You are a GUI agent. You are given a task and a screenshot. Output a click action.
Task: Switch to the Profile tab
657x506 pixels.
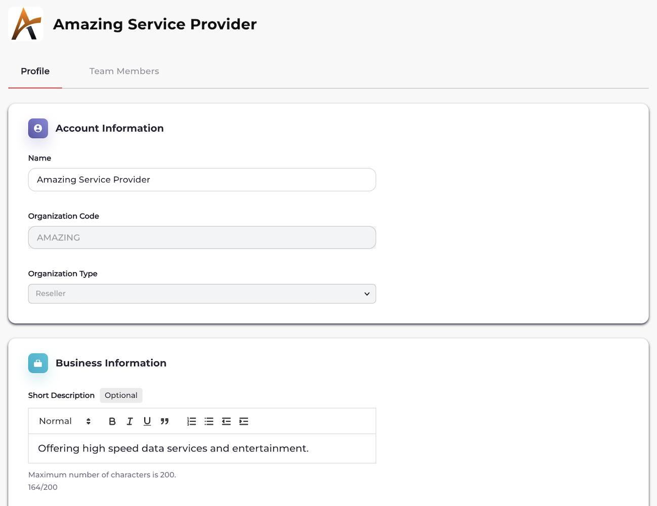point(35,71)
